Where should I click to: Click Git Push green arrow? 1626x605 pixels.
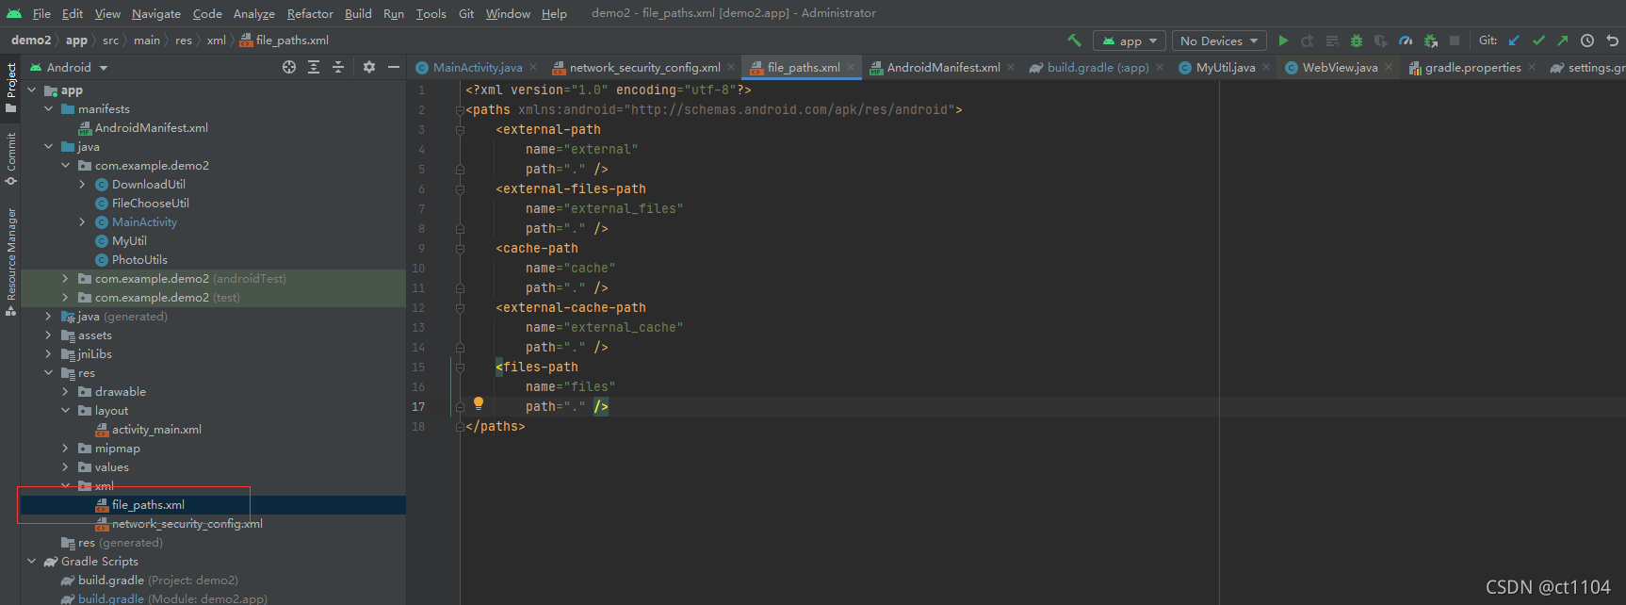click(1563, 41)
